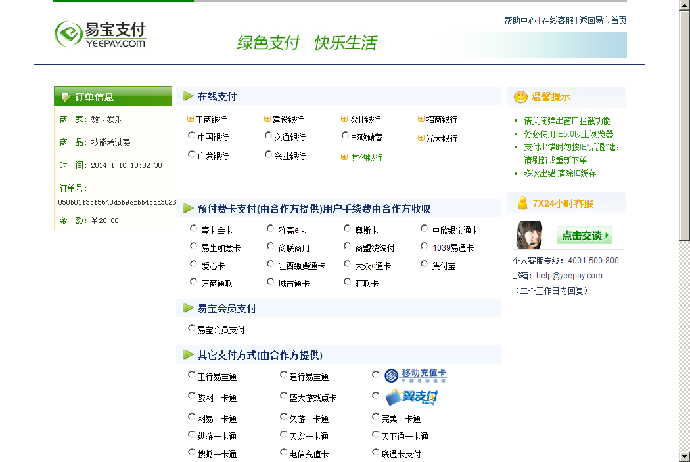The height and width of the screenshot is (462, 690).
Task: Click the 返回易宝首页 link
Action: point(603,20)
